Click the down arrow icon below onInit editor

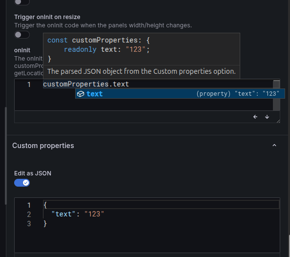pyautogui.click(x=267, y=117)
